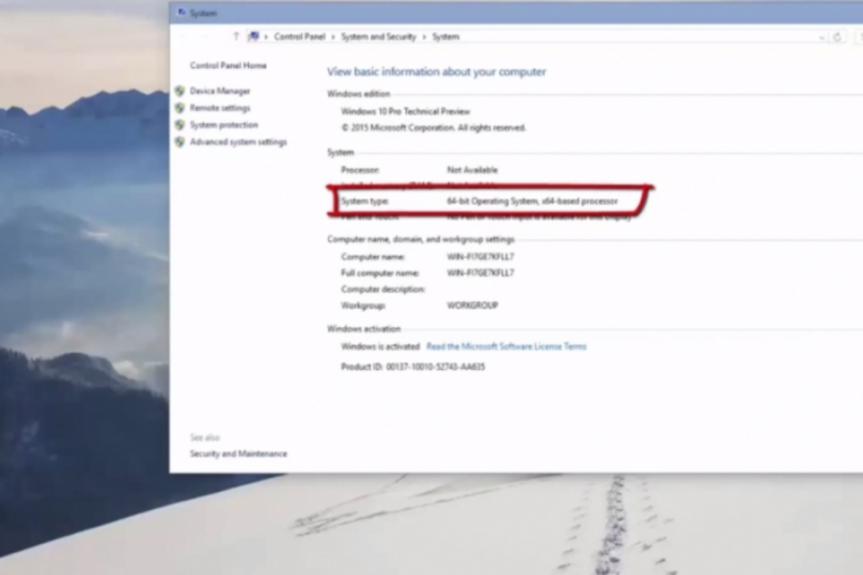Screen dimensions: 863x575
Task: Click the 'Windows edition' section header
Action: pyautogui.click(x=359, y=94)
